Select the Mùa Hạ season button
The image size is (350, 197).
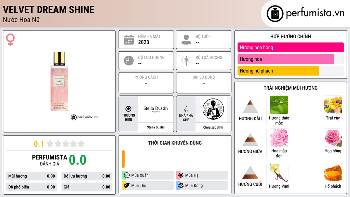pos(202,175)
